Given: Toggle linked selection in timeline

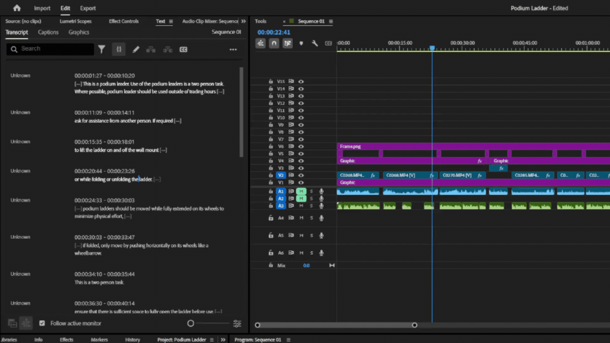Looking at the screenshot, I should tap(288, 43).
